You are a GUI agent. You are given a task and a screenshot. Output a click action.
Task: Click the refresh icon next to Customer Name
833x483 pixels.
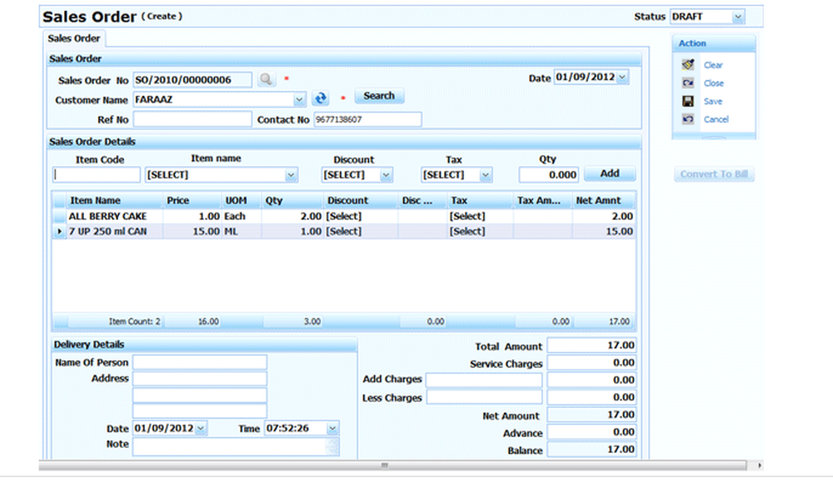click(x=321, y=98)
